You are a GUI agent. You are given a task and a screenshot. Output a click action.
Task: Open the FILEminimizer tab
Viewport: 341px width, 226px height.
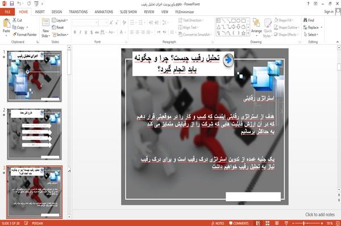tap(185, 12)
